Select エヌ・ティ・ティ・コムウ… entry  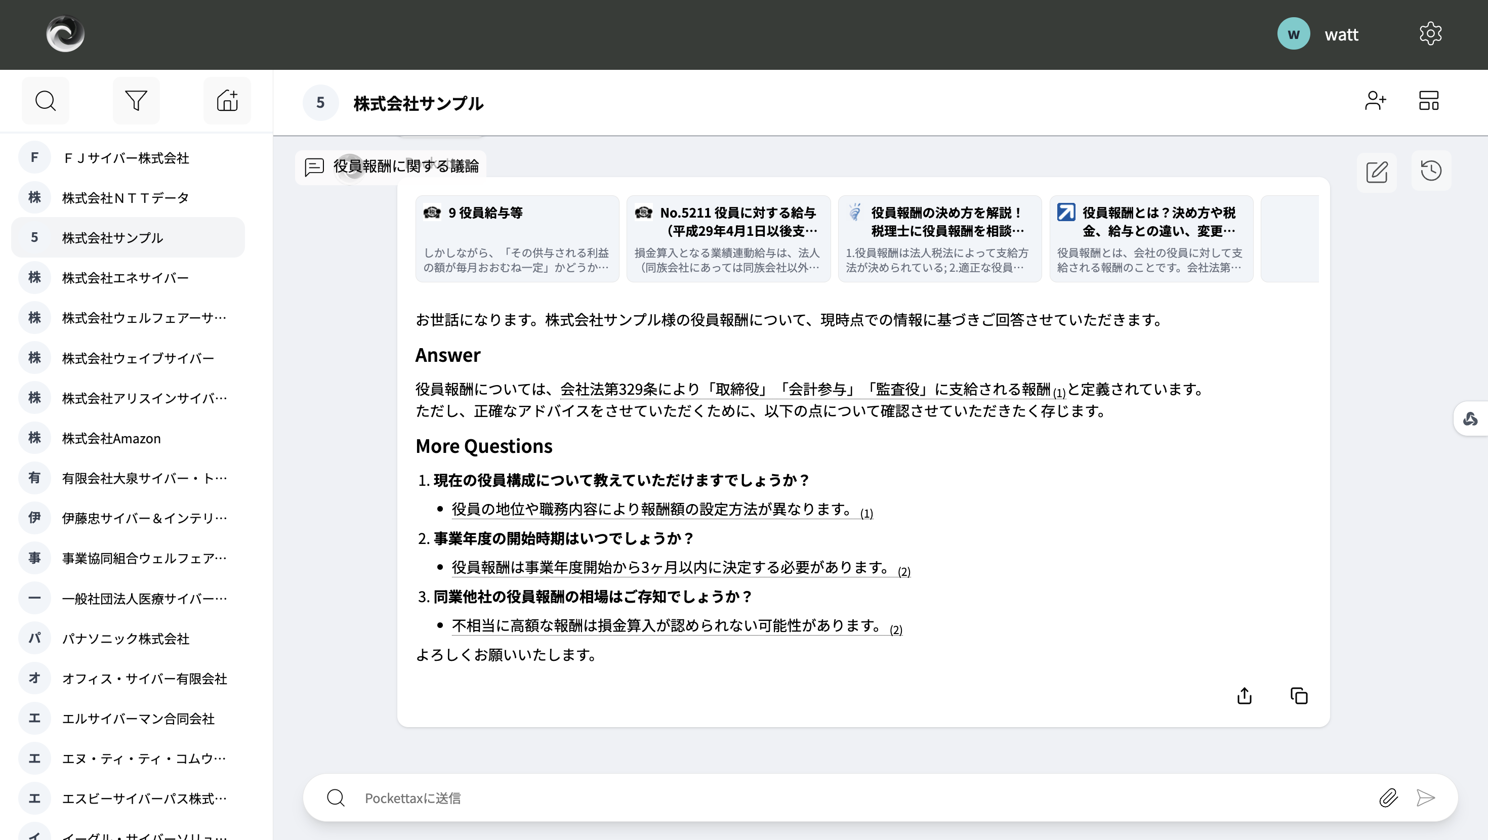click(128, 759)
